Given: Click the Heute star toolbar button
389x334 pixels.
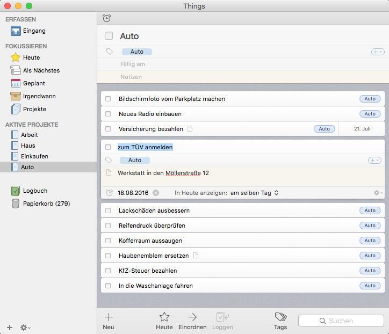Looking at the screenshot, I should coord(164,321).
